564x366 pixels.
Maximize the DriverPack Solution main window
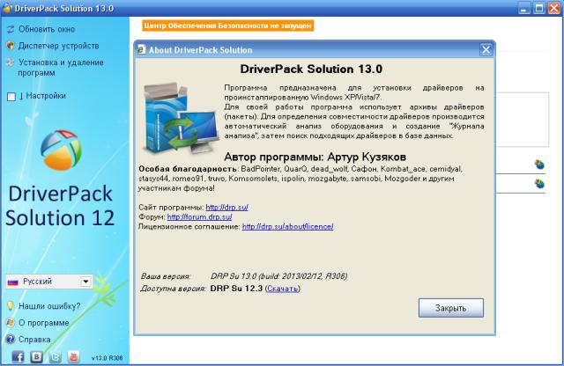(539, 8)
